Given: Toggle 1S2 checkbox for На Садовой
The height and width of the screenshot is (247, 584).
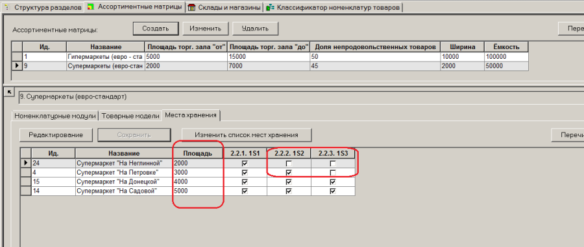Looking at the screenshot, I should tap(289, 191).
